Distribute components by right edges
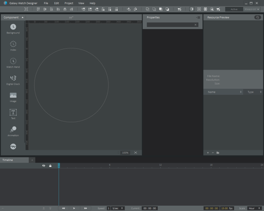 point(116,9)
